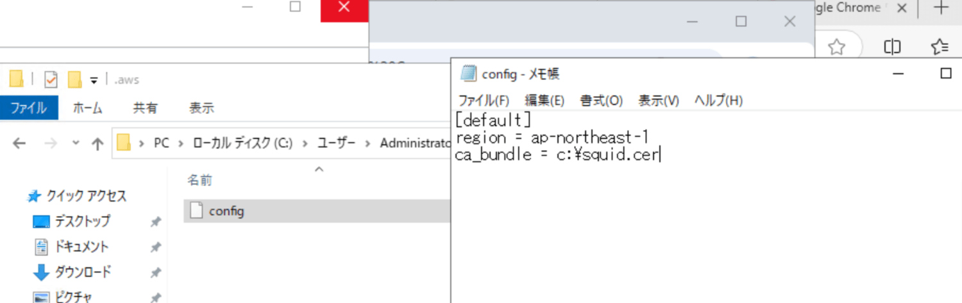The image size is (962, 303).
Task: Click the Explorer forward arrow
Action: coord(51,143)
